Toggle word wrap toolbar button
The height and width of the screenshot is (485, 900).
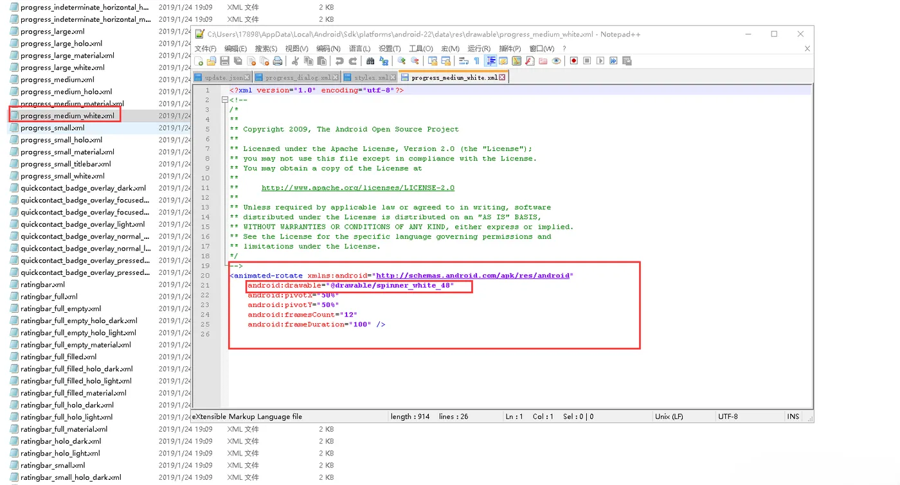[464, 61]
